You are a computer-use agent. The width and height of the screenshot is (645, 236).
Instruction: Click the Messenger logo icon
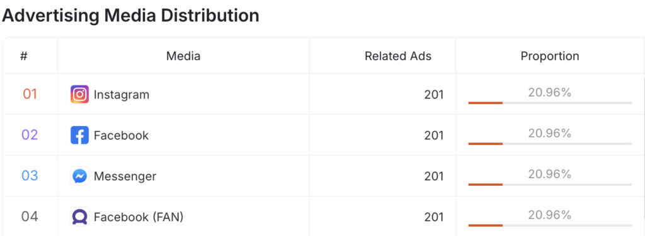[79, 176]
